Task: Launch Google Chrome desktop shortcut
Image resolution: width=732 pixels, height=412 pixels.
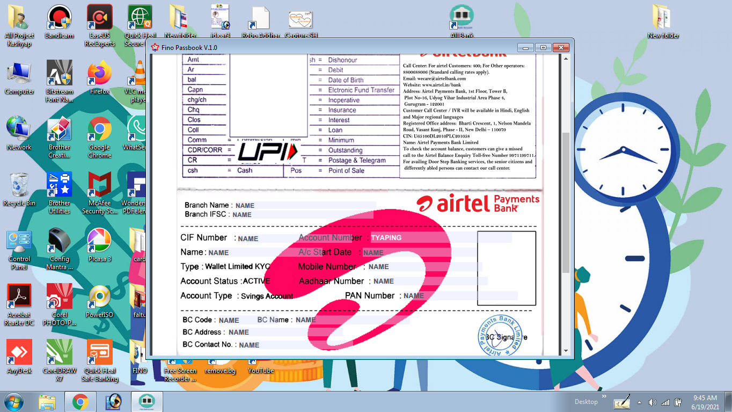Action: [100, 137]
